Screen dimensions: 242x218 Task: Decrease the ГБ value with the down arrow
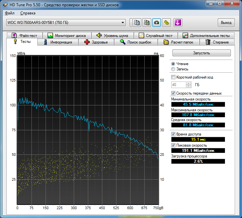(188, 86)
